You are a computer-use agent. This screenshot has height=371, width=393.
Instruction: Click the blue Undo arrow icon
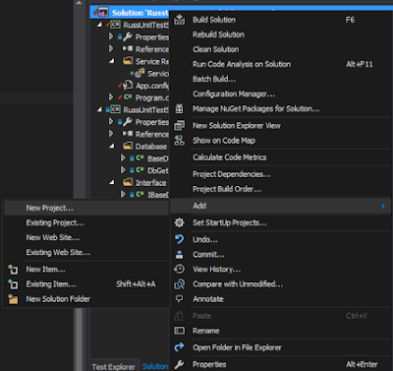pyautogui.click(x=179, y=239)
